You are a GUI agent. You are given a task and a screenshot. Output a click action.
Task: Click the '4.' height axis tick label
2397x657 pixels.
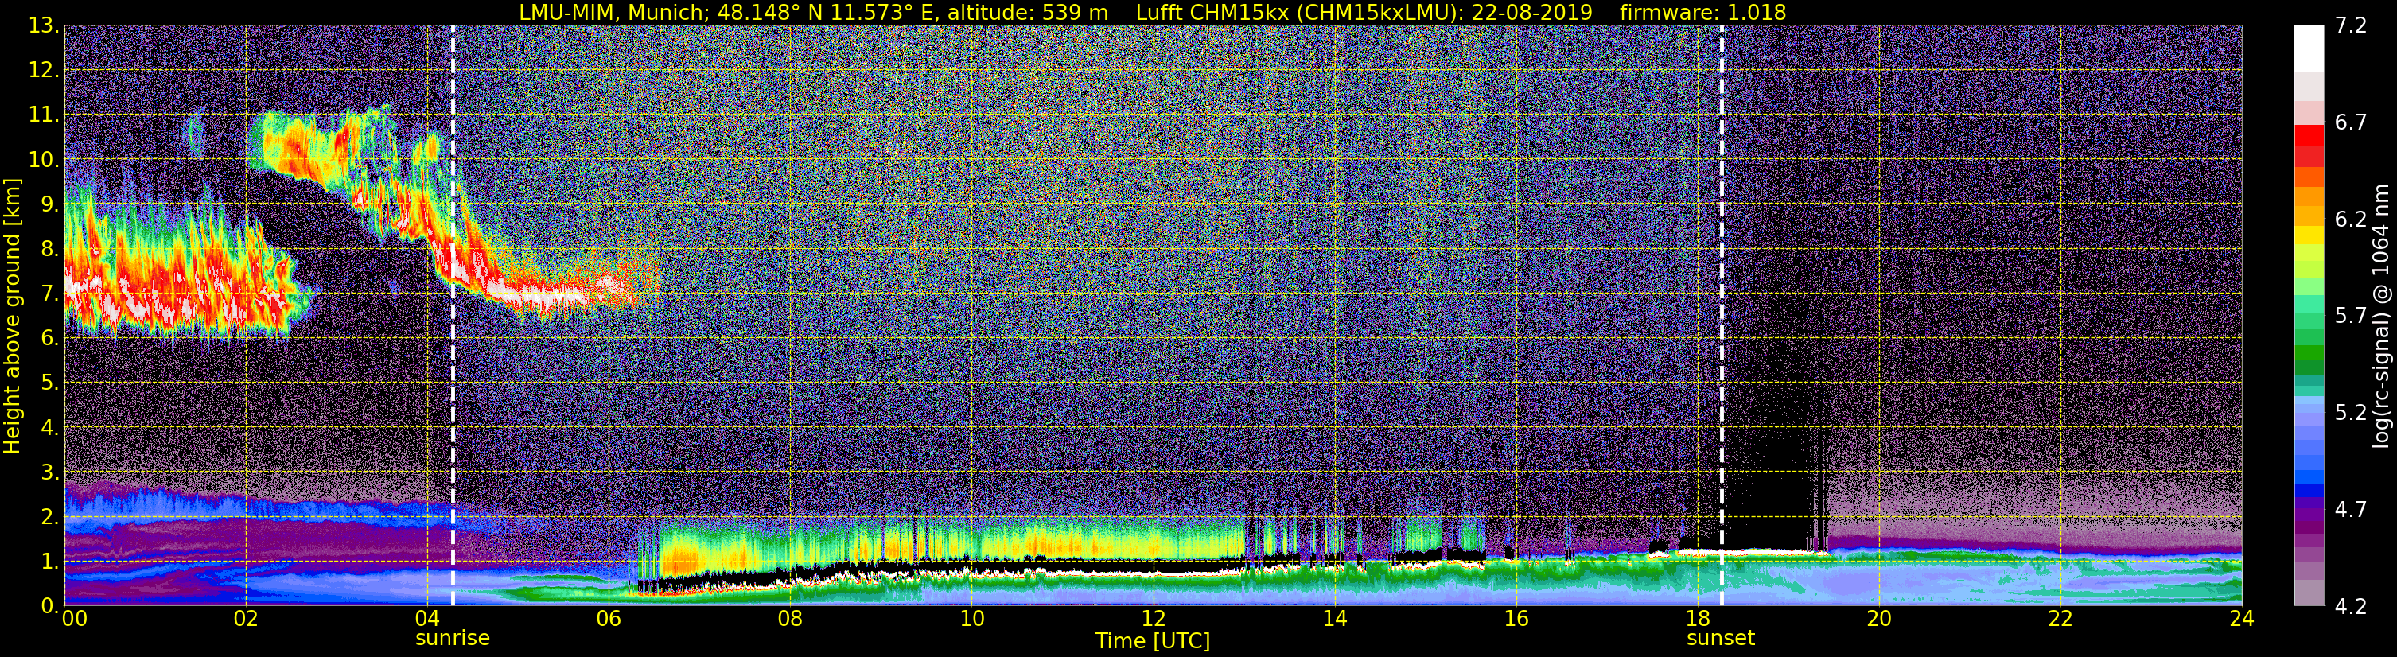(x=49, y=428)
